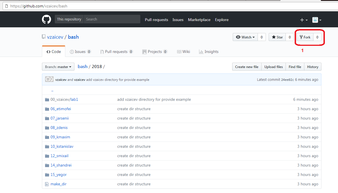Click folder icon of 12_smixail
The width and height of the screenshot is (338, 193).
point(47,156)
